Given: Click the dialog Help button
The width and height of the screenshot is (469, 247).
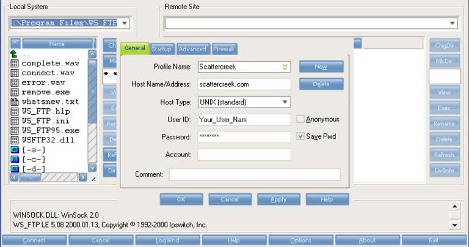Looking at the screenshot, I should [x=327, y=199].
